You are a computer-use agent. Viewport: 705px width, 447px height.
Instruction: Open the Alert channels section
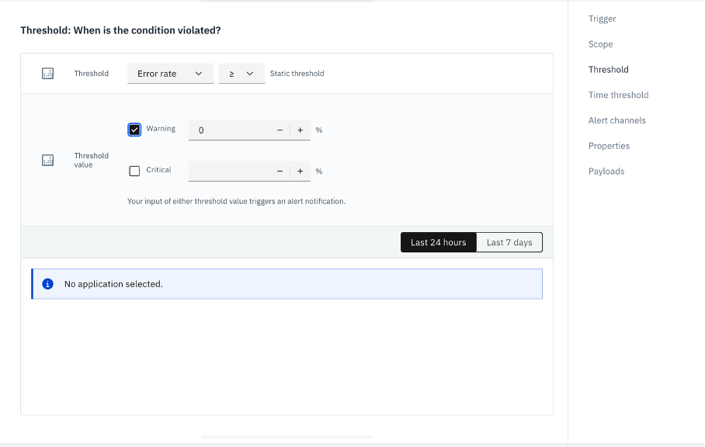coord(616,120)
